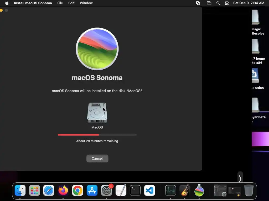Click the date and time clock

tap(249, 3)
